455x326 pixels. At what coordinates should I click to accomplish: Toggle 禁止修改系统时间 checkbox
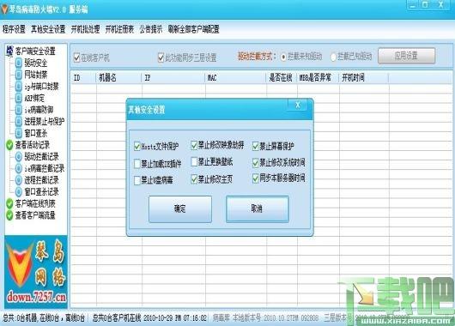(255, 163)
